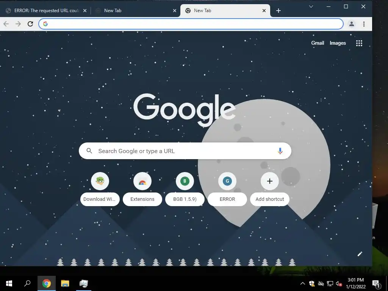Open the tab search dropdown chevron
Image resolution: width=388 pixels, height=291 pixels.
pyautogui.click(x=311, y=6)
